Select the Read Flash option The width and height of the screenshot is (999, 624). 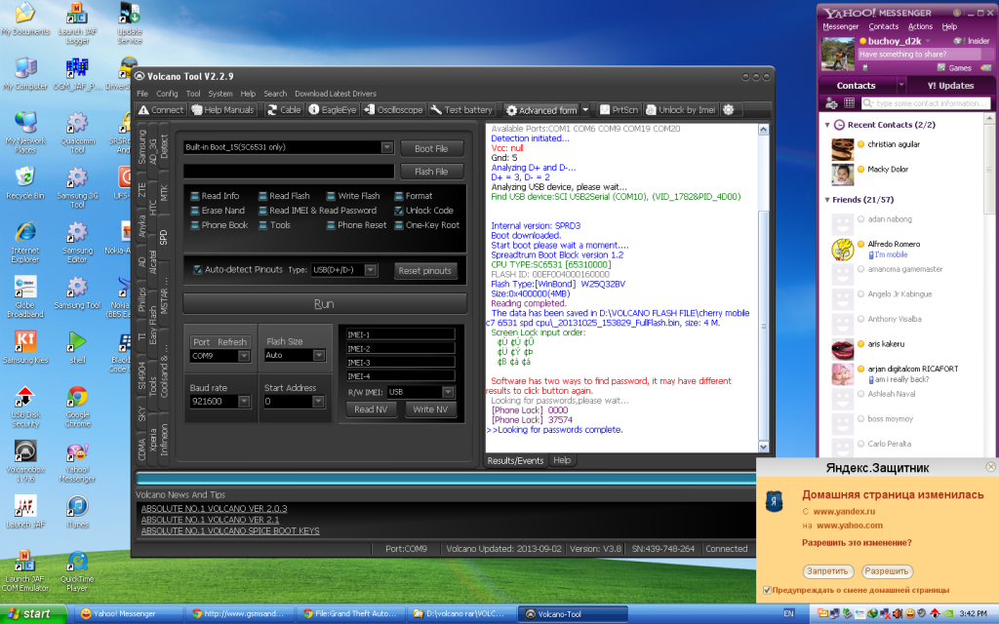pos(264,196)
